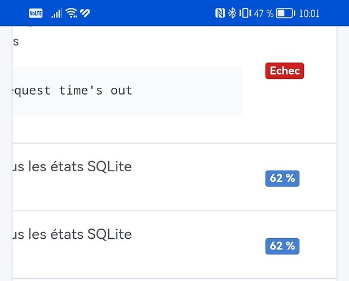Tap the empty middle of the blue status bar
Viewport: 349px width, 281px height.
click(152, 13)
